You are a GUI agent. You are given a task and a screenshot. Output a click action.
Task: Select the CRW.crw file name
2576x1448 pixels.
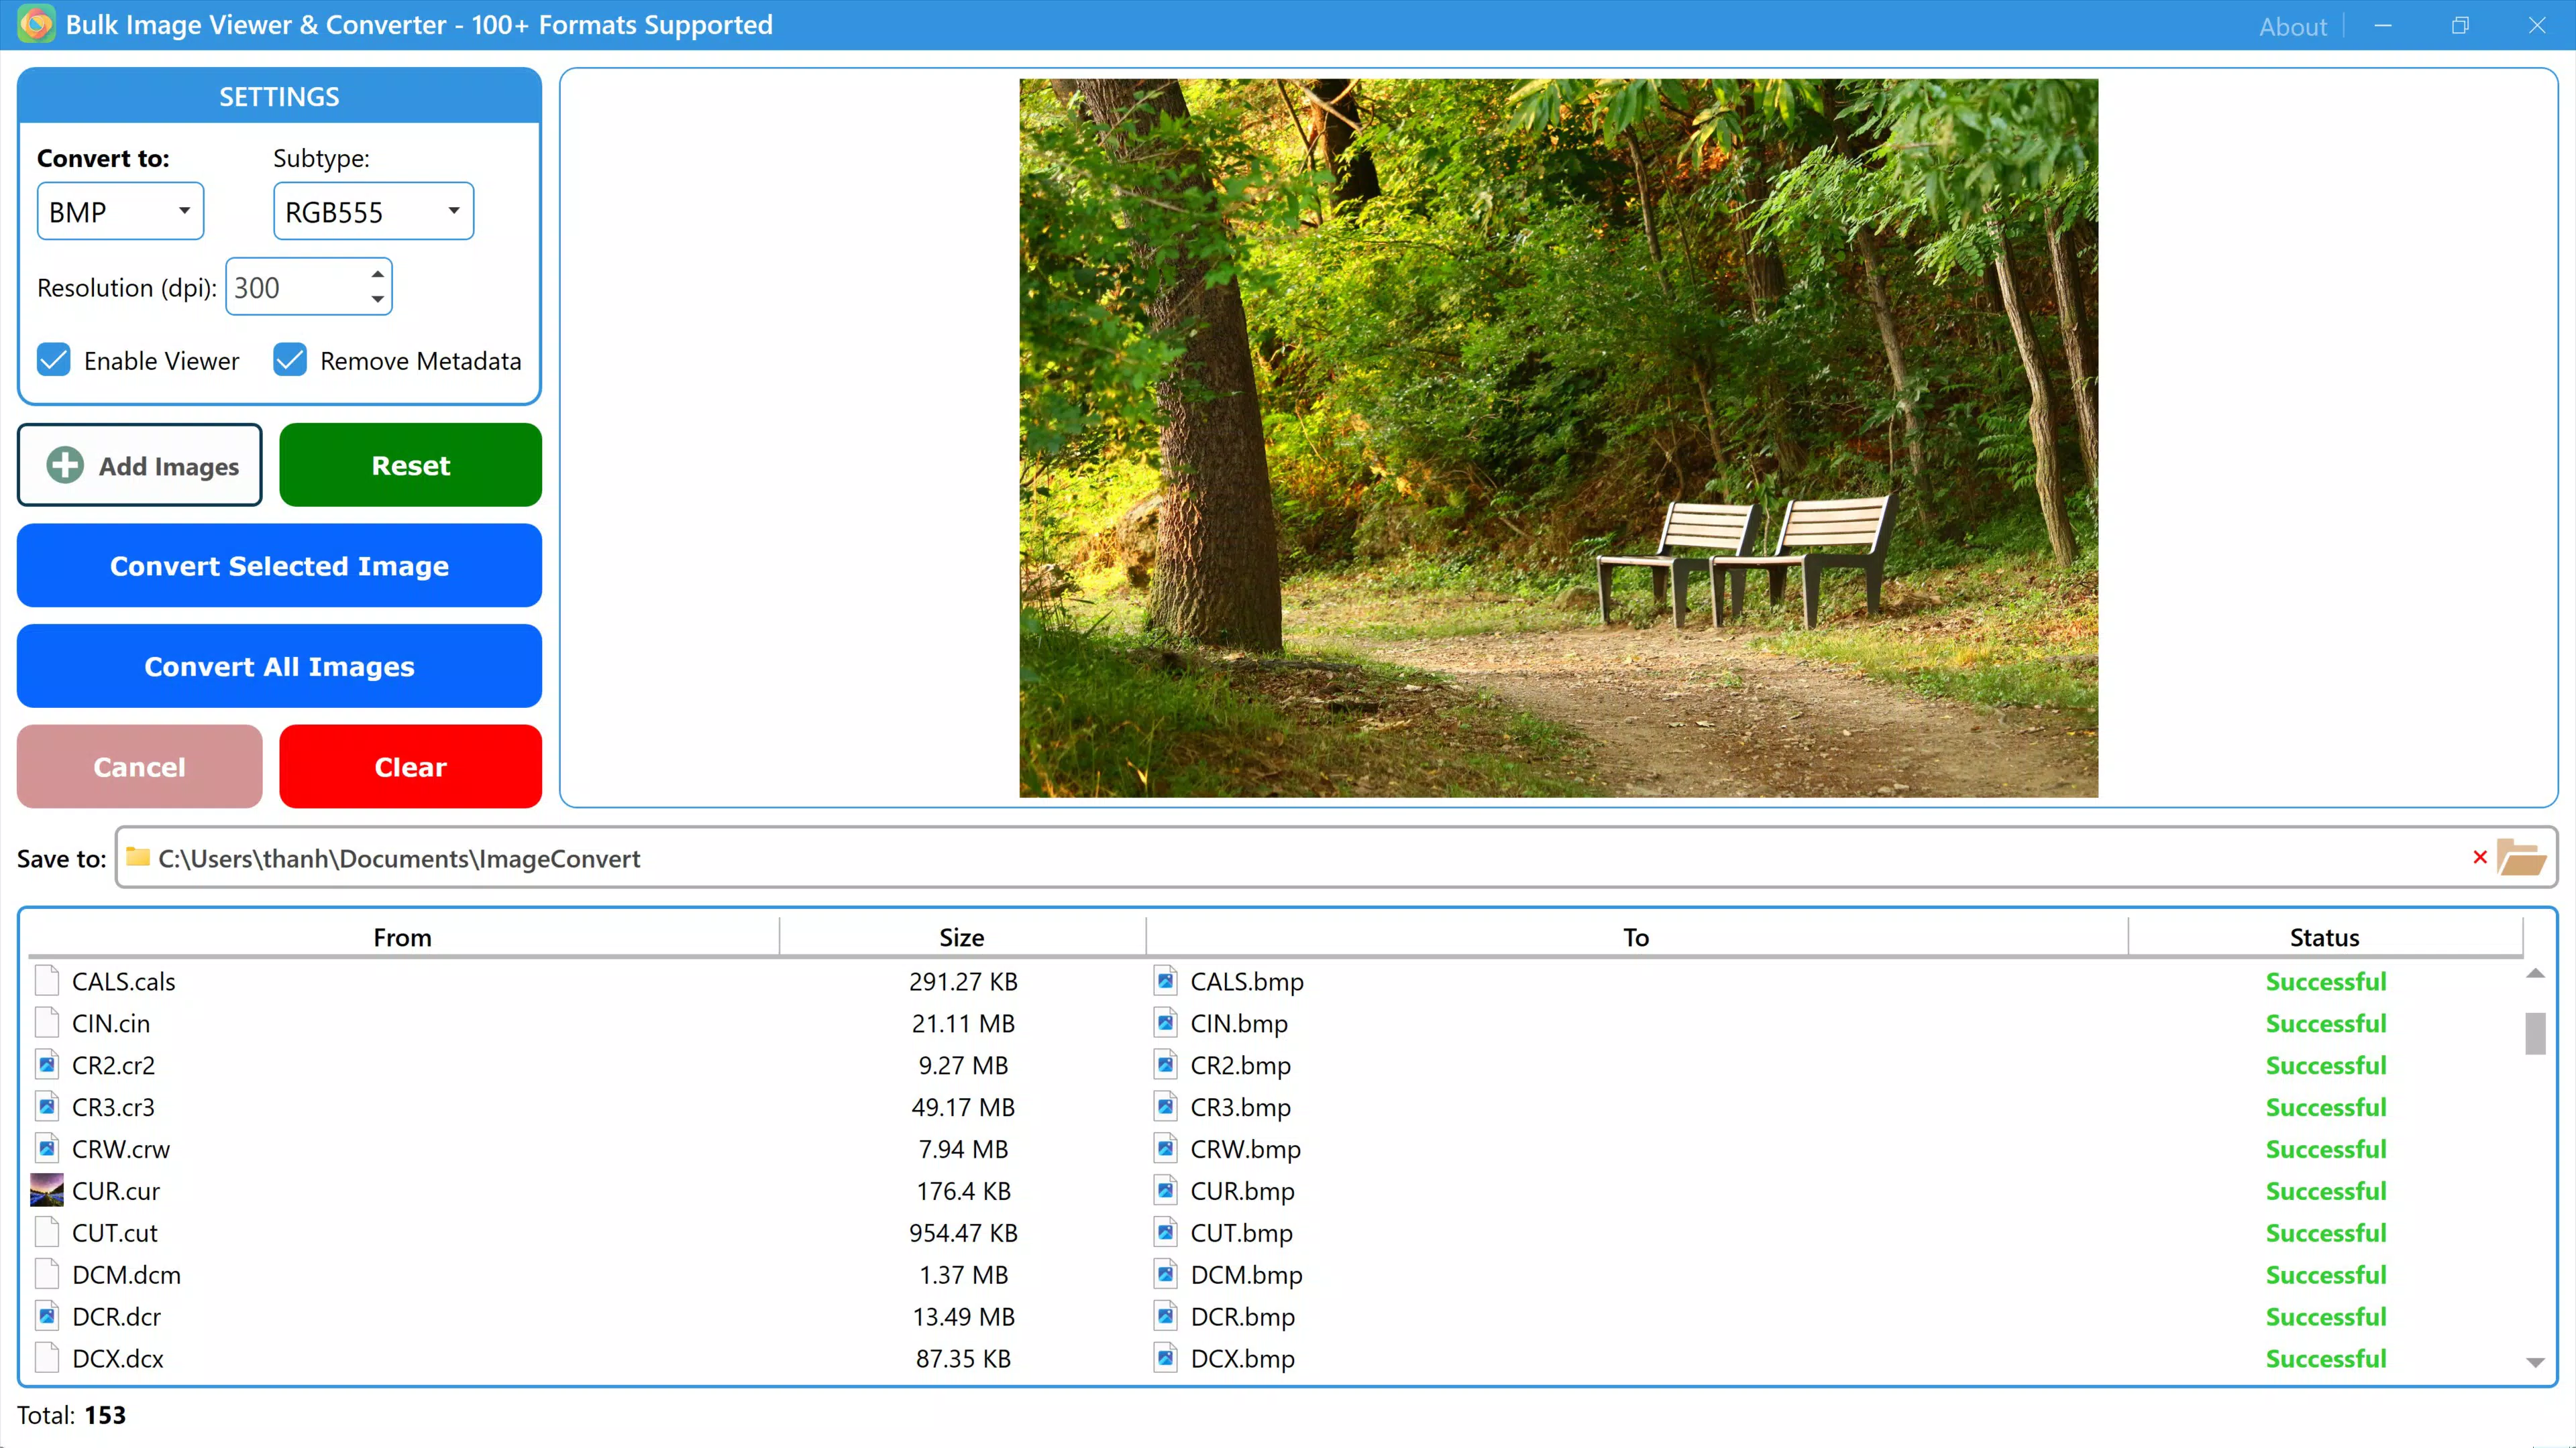121,1148
